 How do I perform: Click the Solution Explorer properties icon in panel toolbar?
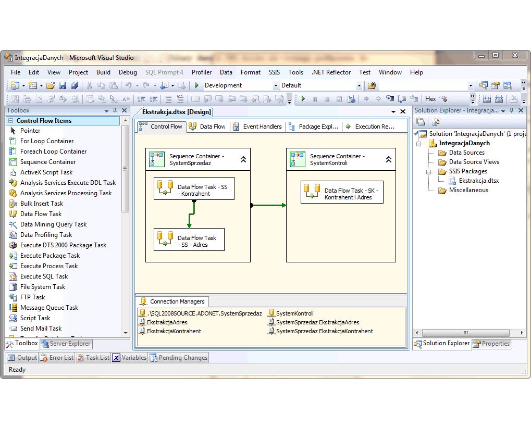coord(420,122)
